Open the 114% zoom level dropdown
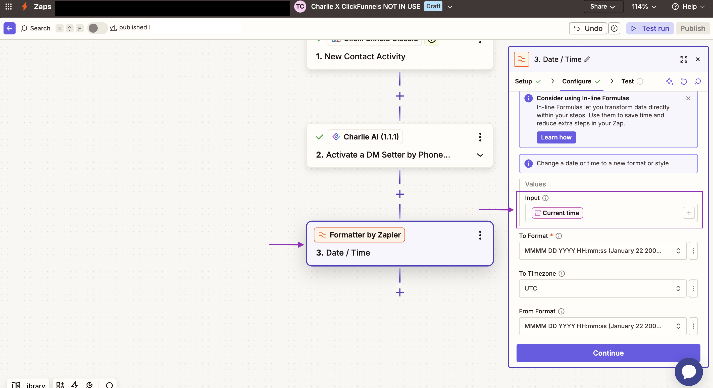Screen dimensions: 713x388 644,6
